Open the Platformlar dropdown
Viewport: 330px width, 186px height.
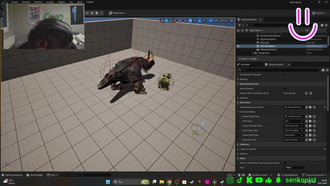(118, 13)
